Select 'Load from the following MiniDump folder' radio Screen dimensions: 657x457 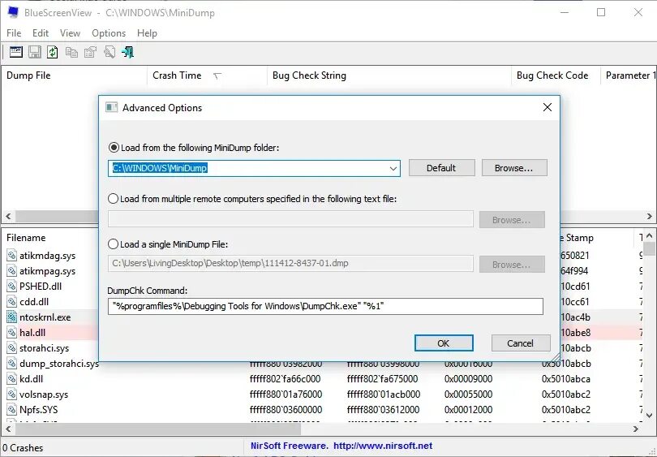click(114, 148)
